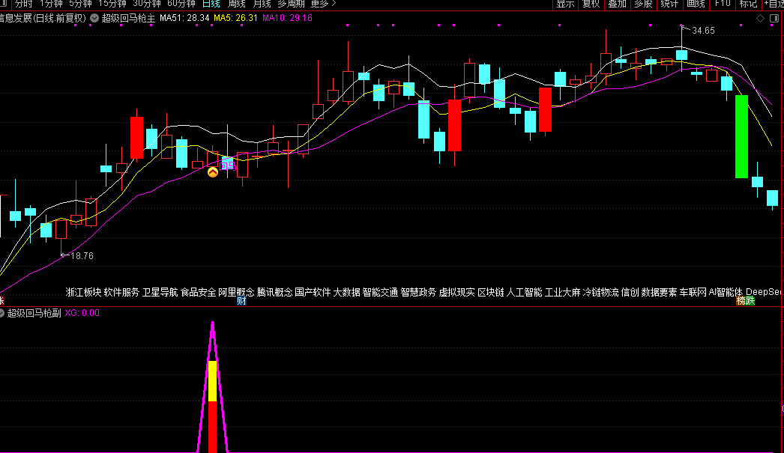Click the 超级回马枪副 sub-indicator name
The width and height of the screenshot is (784, 453).
34,313
